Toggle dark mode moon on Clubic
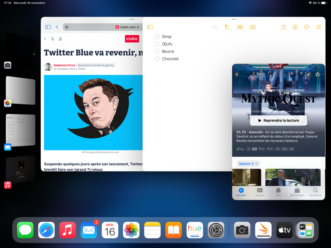This screenshot has width=331, height=248. click(53, 39)
